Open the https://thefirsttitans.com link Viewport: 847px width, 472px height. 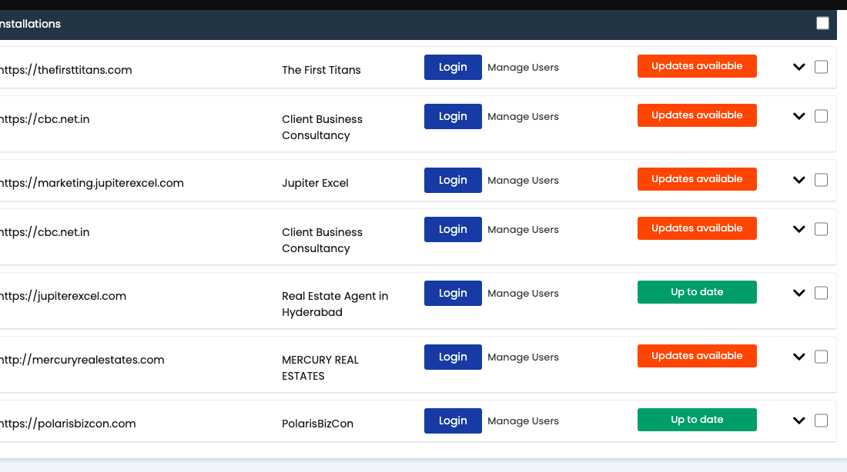(65, 70)
